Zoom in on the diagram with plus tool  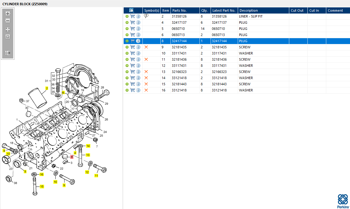tap(8, 13)
